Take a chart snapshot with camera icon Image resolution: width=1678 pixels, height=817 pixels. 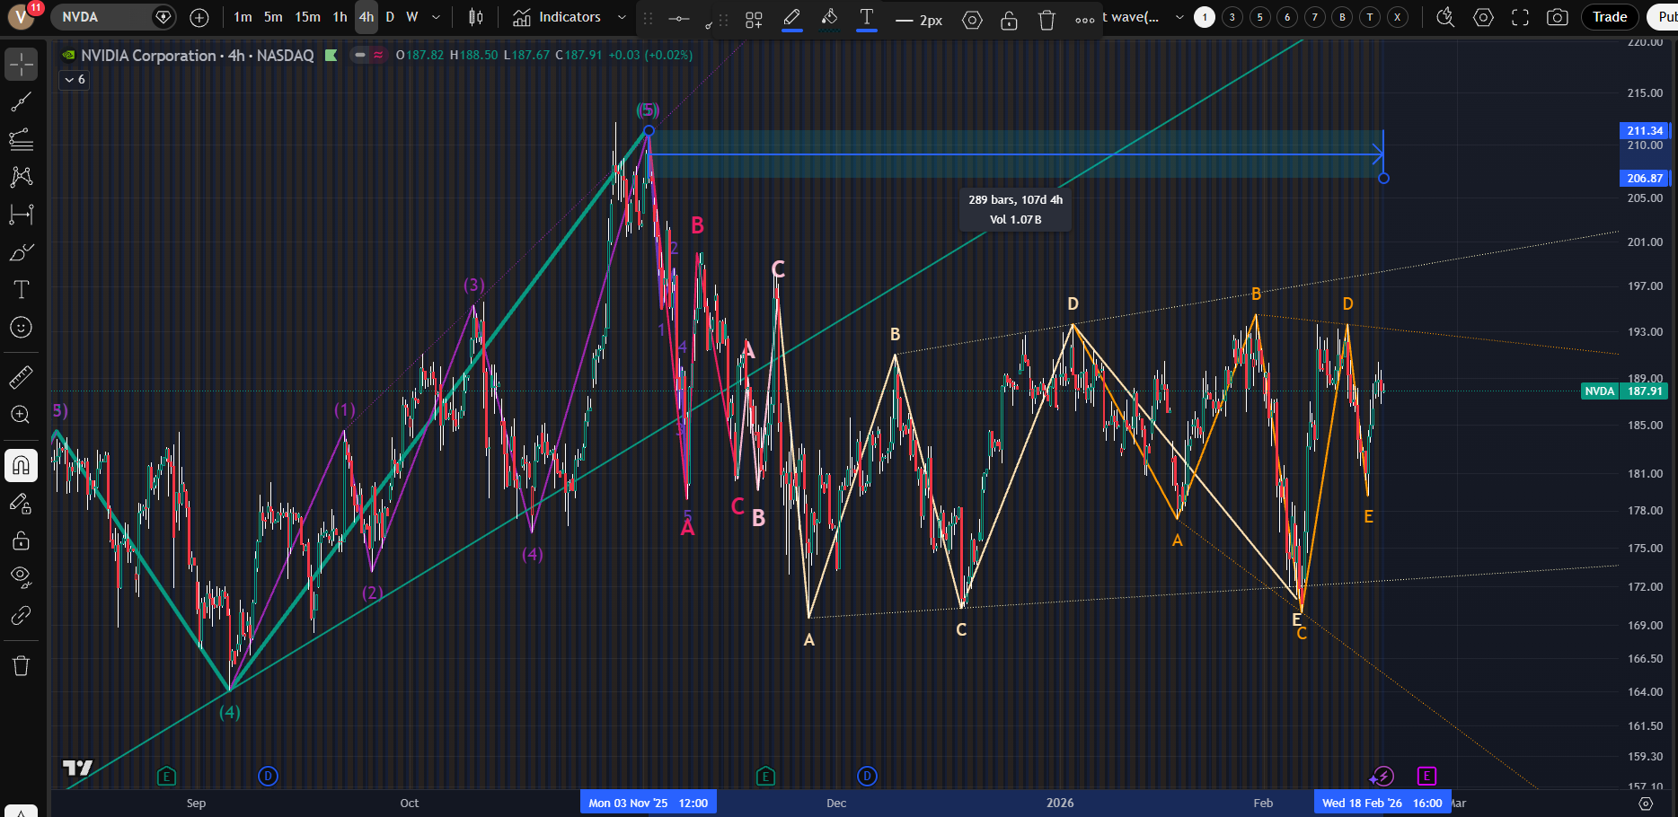click(1558, 17)
